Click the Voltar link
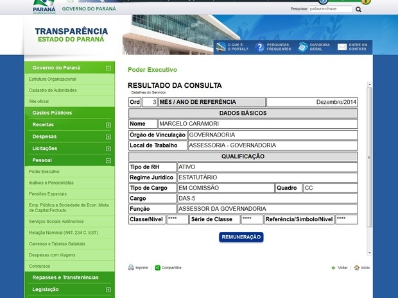The image size is (398, 298). 343,268
